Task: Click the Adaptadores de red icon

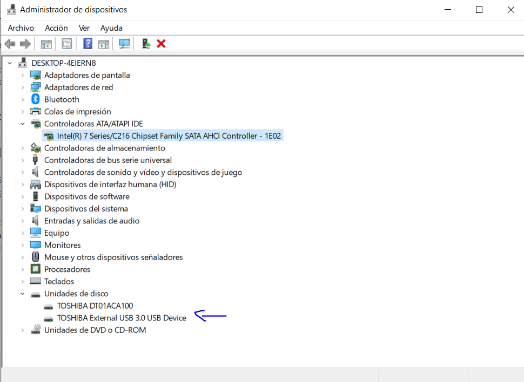Action: 36,87
